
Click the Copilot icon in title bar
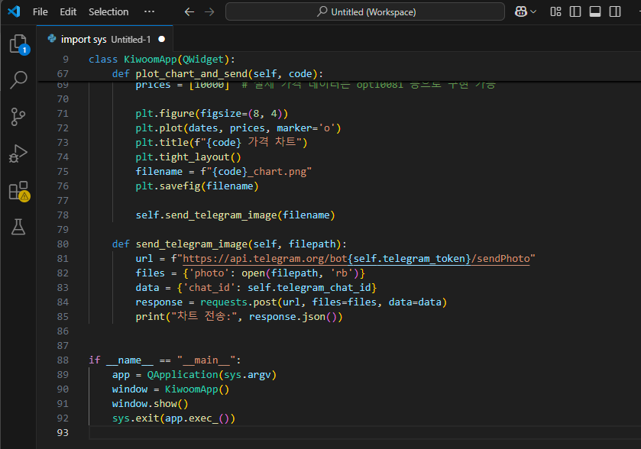tap(520, 12)
